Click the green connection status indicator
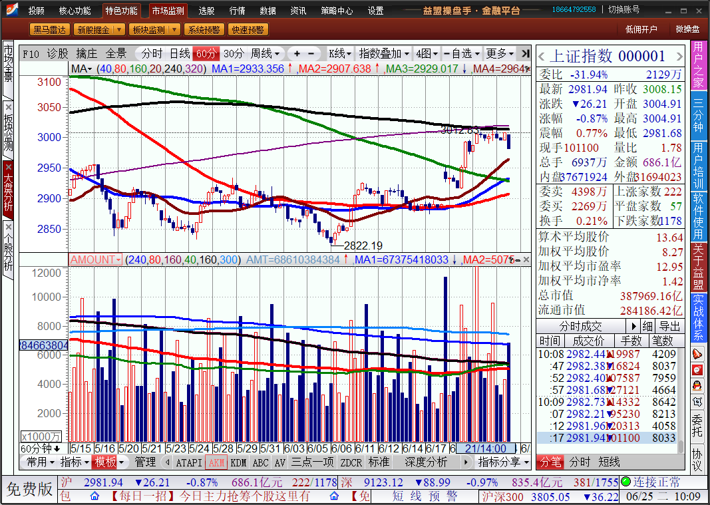This screenshot has height=505, width=710. [x=625, y=482]
